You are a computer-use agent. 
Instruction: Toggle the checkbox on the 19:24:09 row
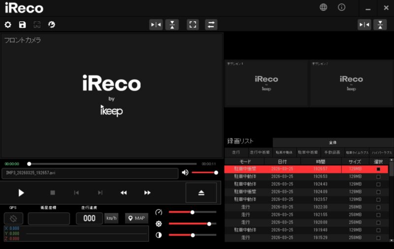point(378,192)
